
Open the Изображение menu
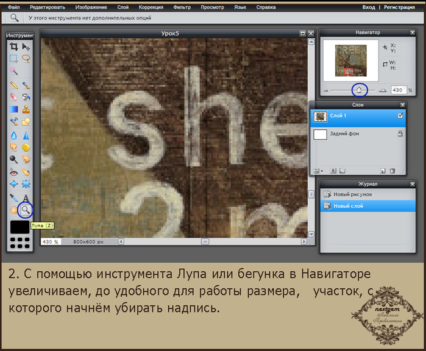pos(91,7)
